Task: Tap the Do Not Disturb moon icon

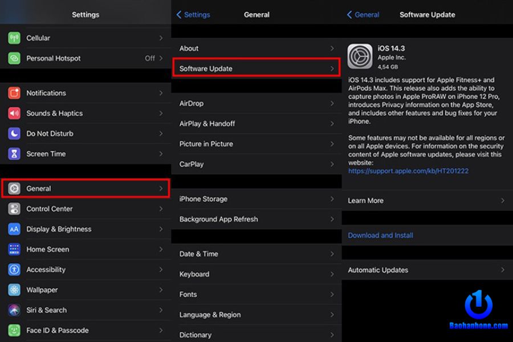Action: click(14, 133)
